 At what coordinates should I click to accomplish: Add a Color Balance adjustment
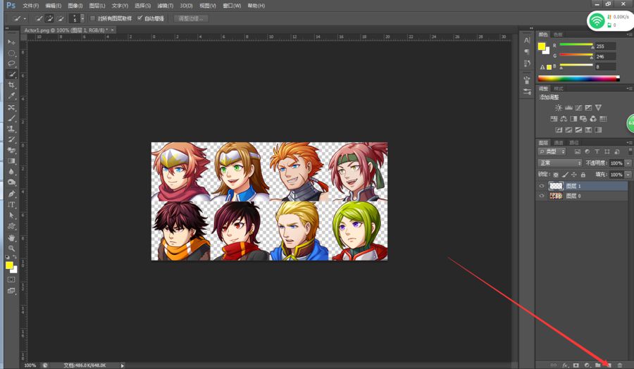coord(564,119)
